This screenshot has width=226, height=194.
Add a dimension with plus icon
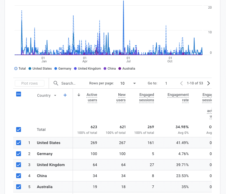[x=65, y=95]
